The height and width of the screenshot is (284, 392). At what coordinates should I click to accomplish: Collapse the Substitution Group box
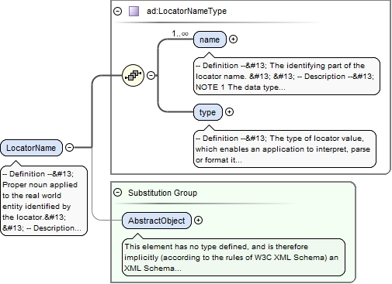pyautogui.click(x=117, y=193)
